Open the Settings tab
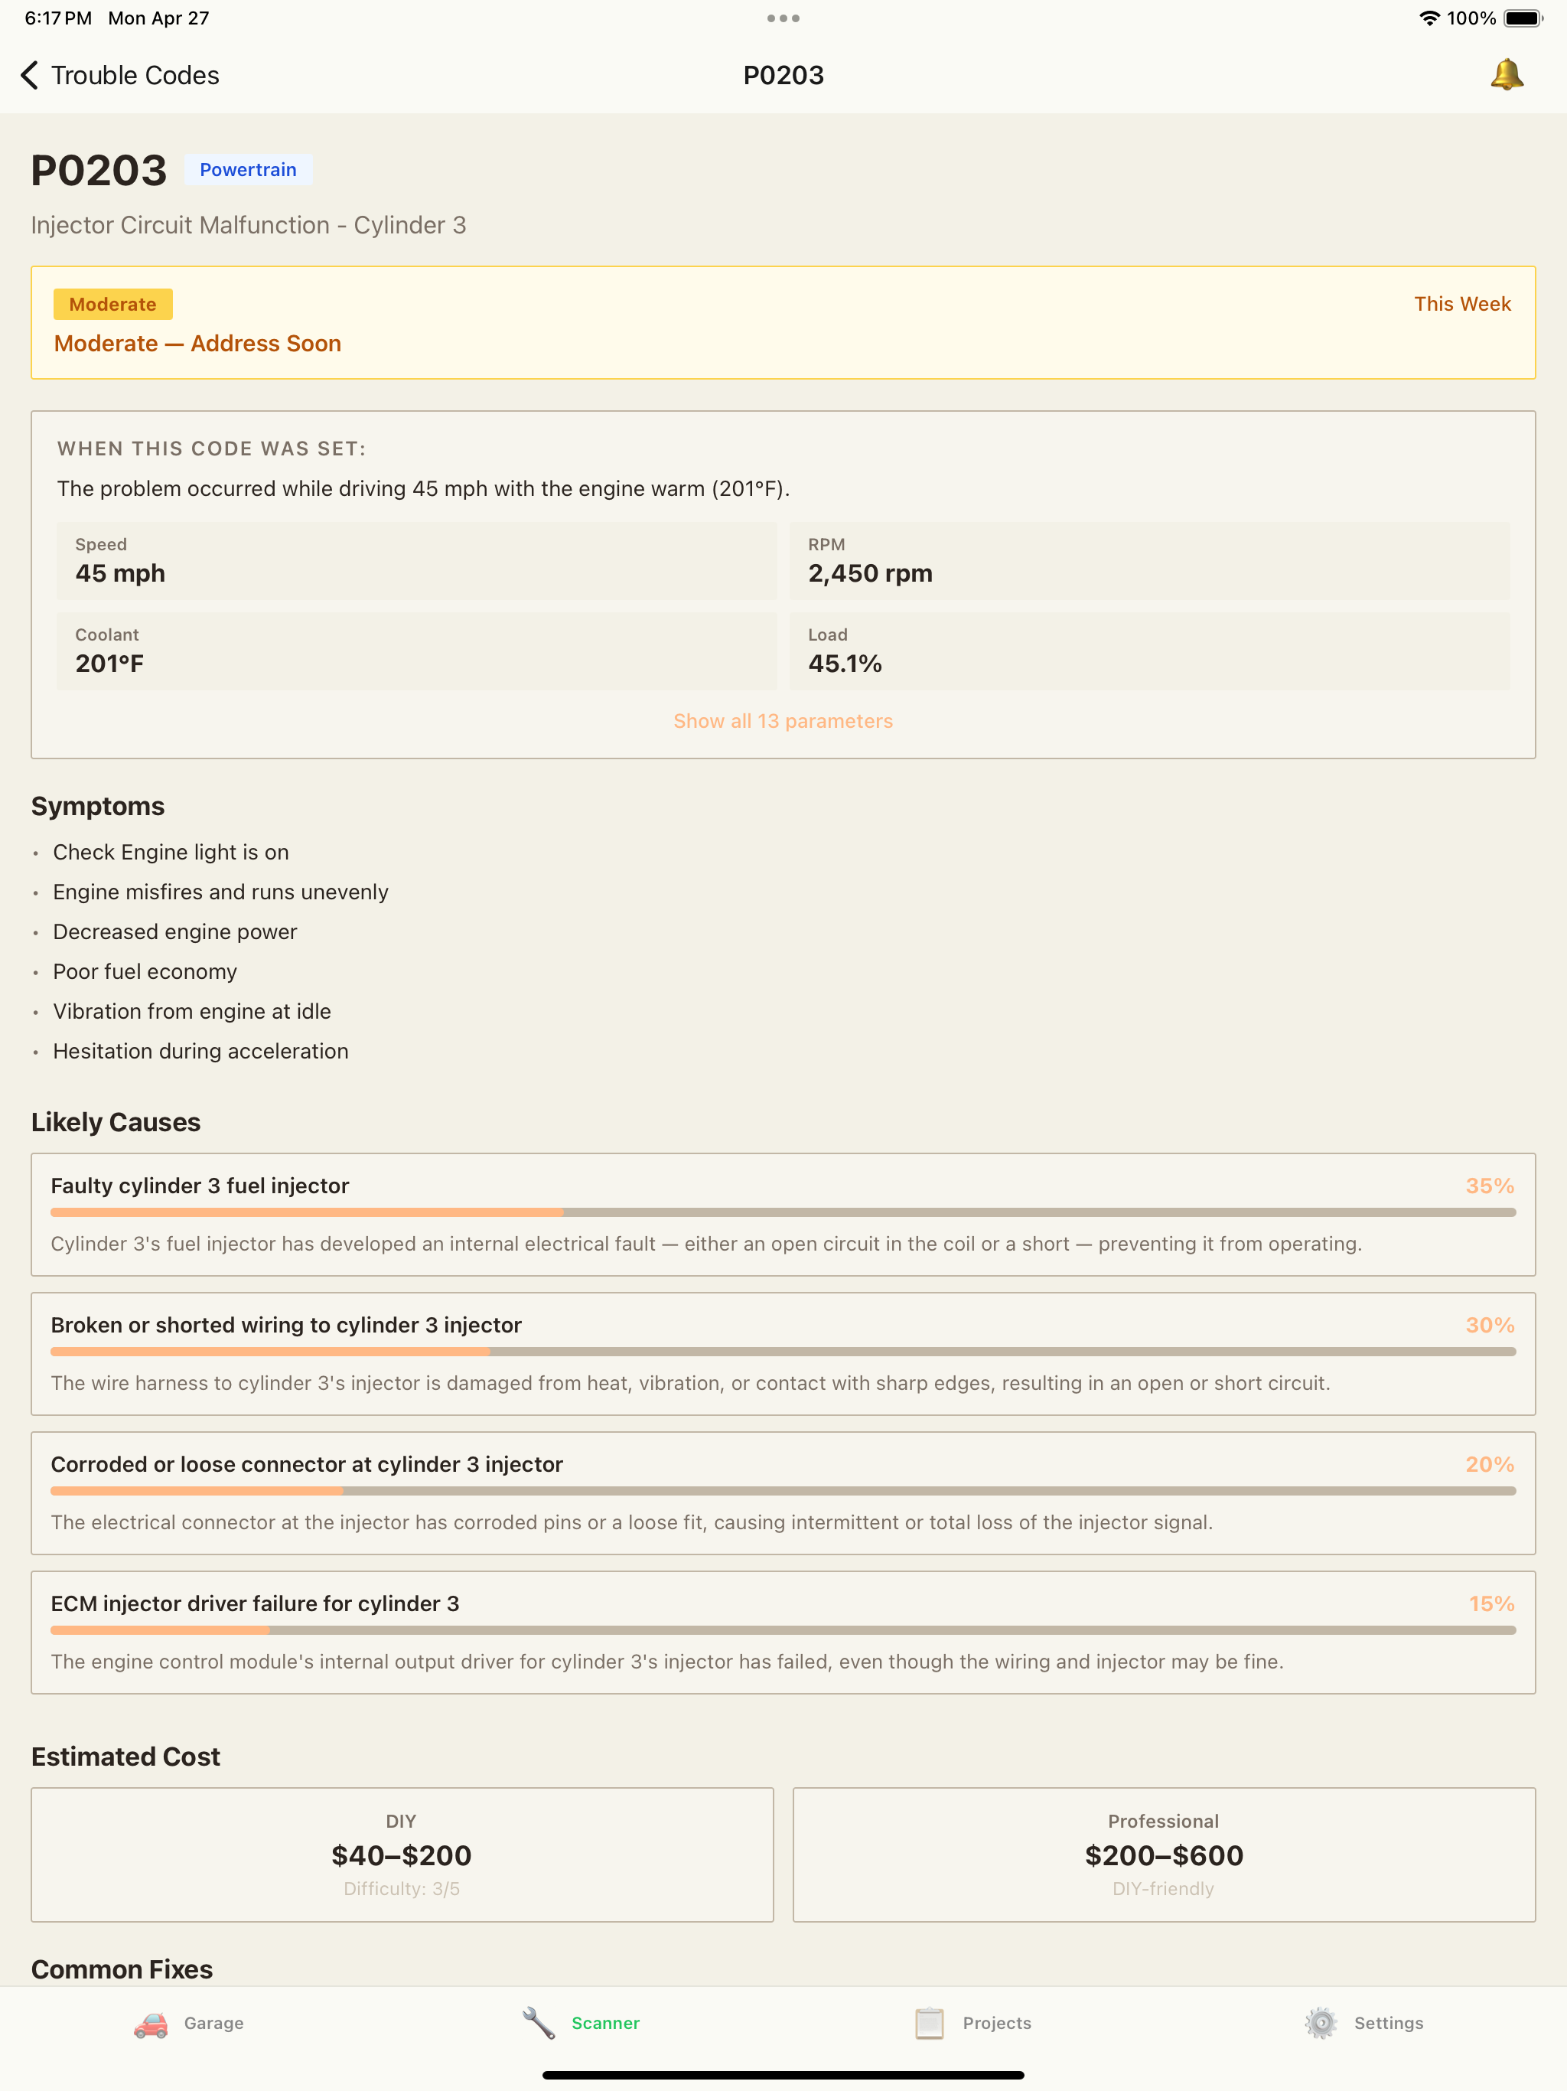 pos(1363,2024)
